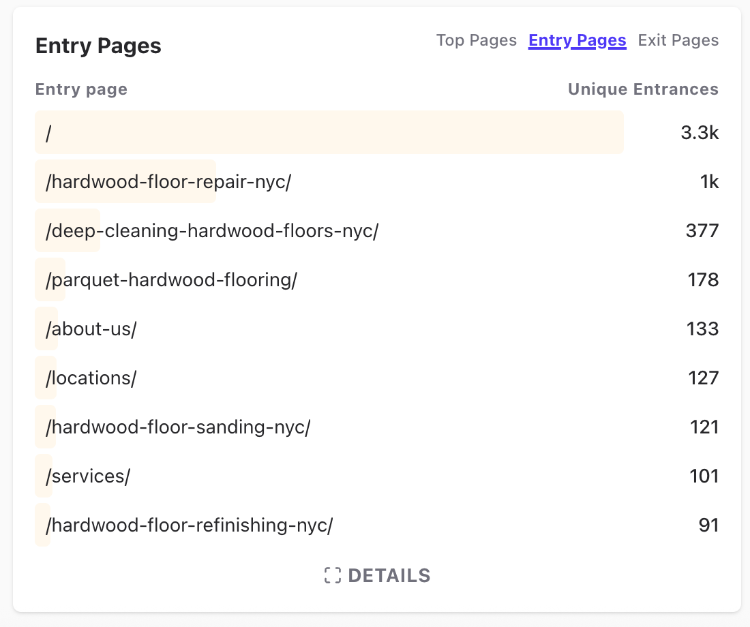Click the 3.3k unique entrances value
The width and height of the screenshot is (750, 627).
(700, 133)
